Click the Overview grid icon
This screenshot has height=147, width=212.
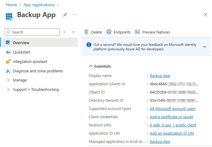pos(8,43)
